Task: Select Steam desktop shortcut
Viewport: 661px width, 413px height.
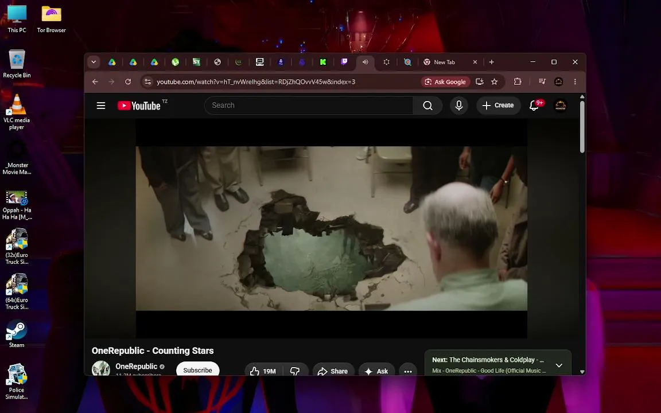Action: click(x=17, y=334)
